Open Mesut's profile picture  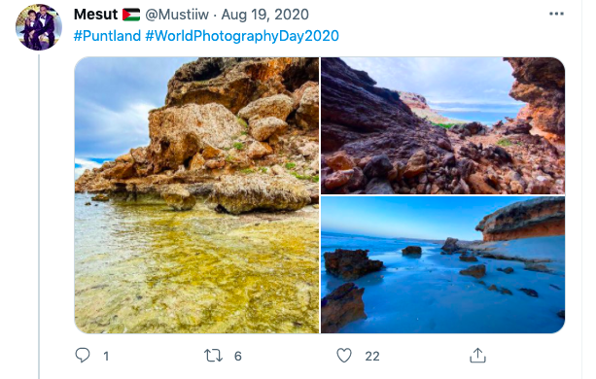coord(38,27)
